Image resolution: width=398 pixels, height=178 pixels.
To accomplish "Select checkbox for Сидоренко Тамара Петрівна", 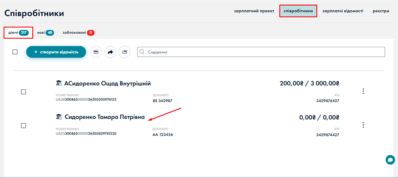I will click(x=23, y=126).
